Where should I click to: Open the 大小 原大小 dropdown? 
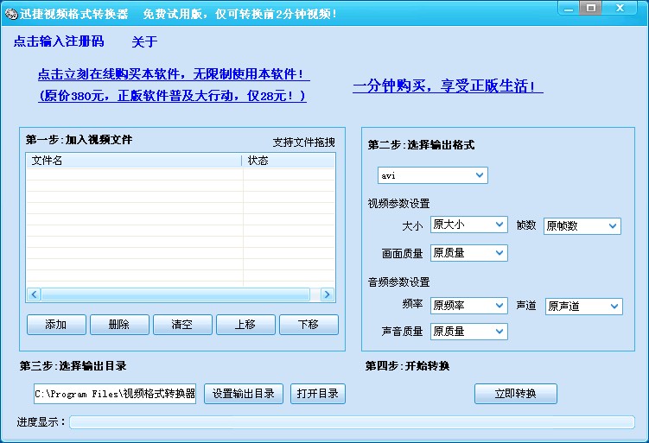click(469, 225)
